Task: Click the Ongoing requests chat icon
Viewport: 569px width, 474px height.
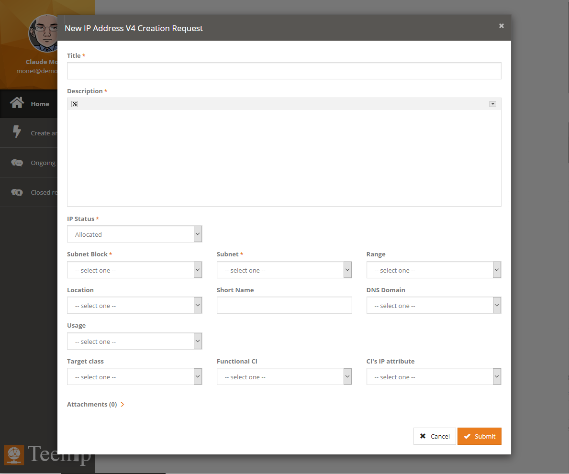Action: (17, 163)
